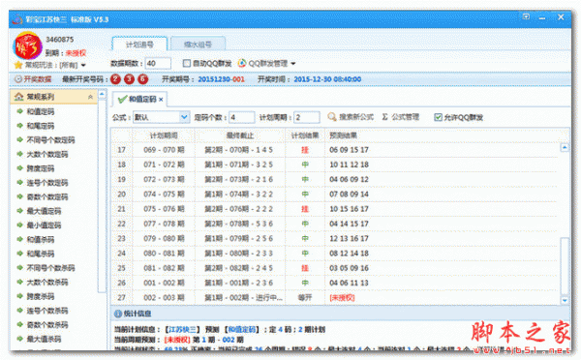Click the red lottery ball number 2
Screen dimensions: 581x360
coord(115,79)
